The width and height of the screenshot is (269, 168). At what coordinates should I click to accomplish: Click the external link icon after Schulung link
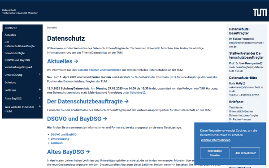coord(144,93)
